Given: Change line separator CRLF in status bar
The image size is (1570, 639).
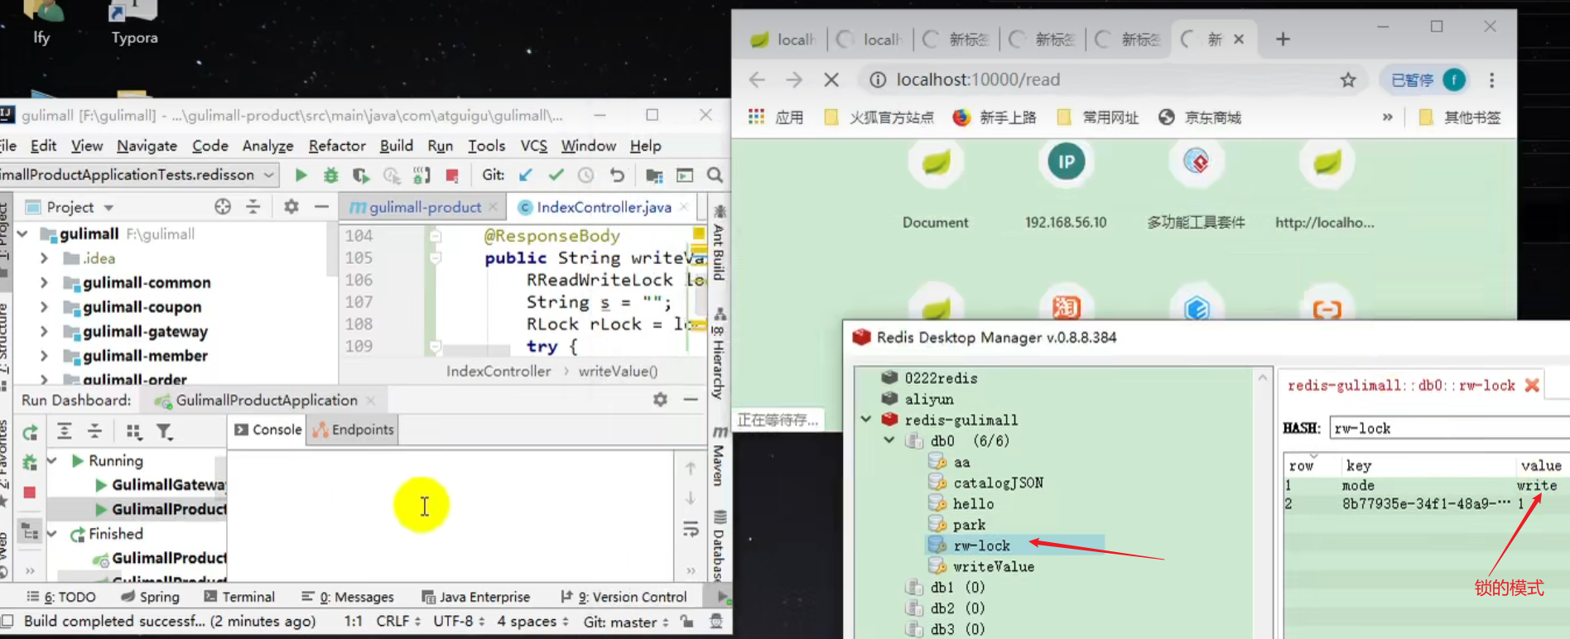Looking at the screenshot, I should click(398, 622).
